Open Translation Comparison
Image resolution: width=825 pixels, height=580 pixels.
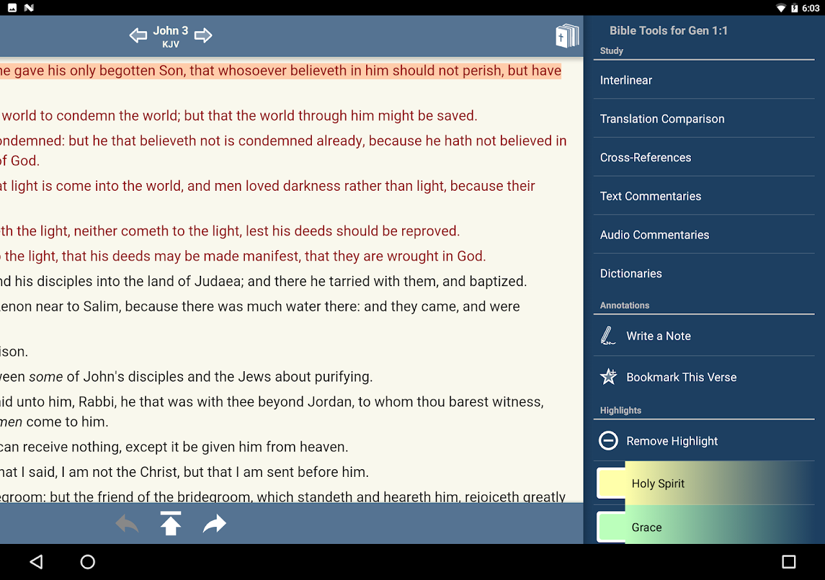[x=704, y=119]
